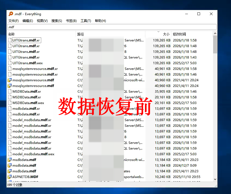Open the 帮助(H) menu
Screen dimensions: 231x194
click(x=100, y=21)
